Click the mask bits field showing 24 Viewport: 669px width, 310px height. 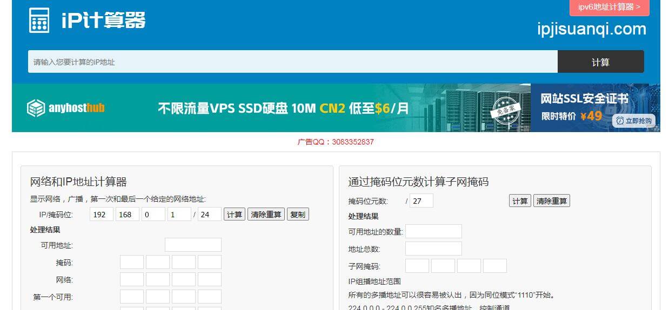coord(210,214)
